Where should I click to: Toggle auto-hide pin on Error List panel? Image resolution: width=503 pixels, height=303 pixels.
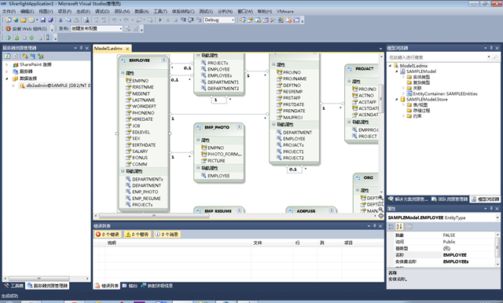point(374,226)
